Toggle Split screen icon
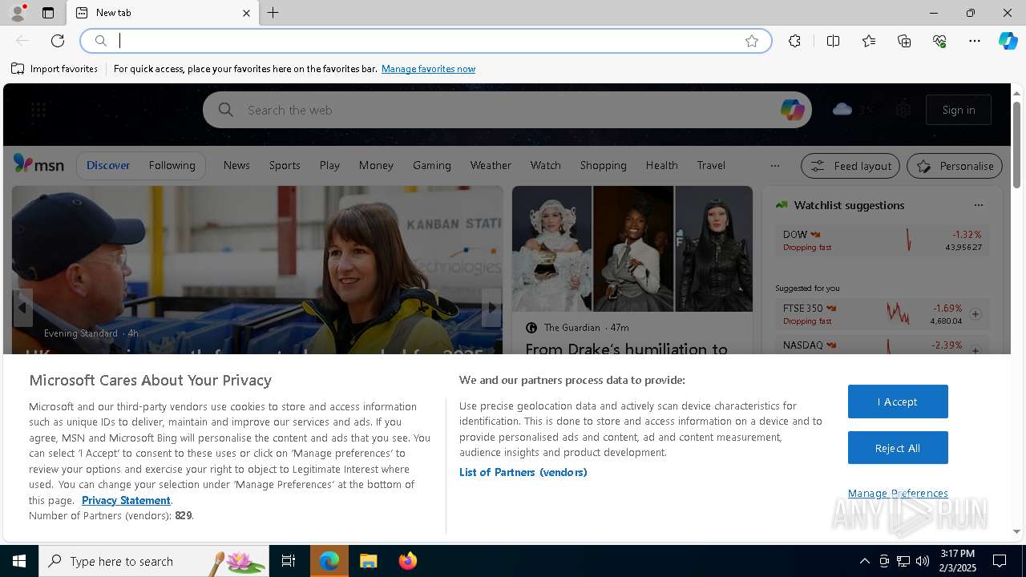Screen dimensions: 1026x577 click(833, 41)
